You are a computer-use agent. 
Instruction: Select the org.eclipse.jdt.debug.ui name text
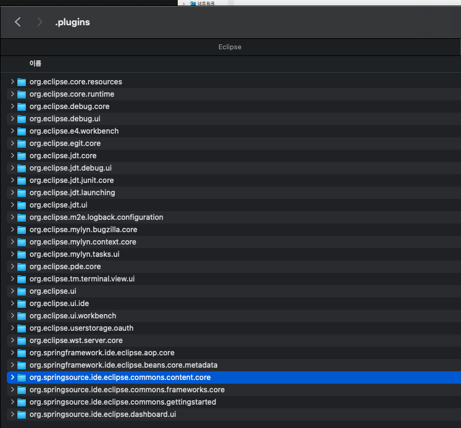click(70, 168)
